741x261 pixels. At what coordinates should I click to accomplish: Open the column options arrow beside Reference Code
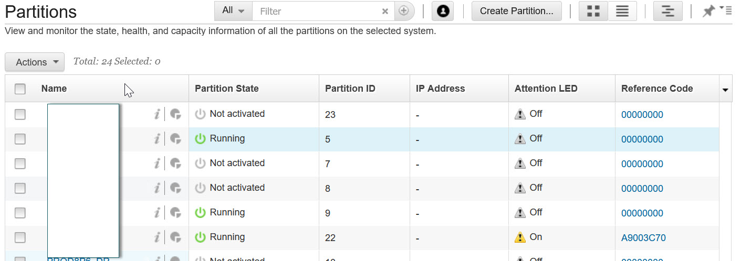(725, 90)
